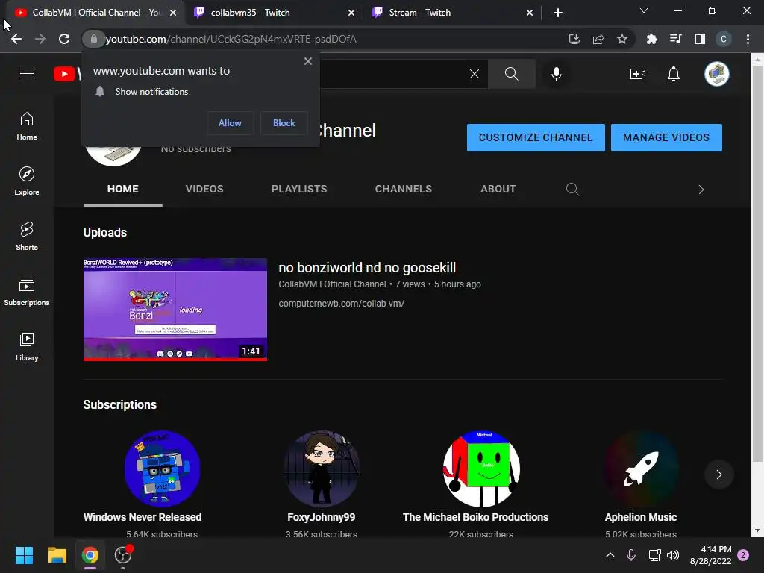This screenshot has width=764, height=573.
Task: Click the YouTube search magnifier button
Action: point(512,74)
